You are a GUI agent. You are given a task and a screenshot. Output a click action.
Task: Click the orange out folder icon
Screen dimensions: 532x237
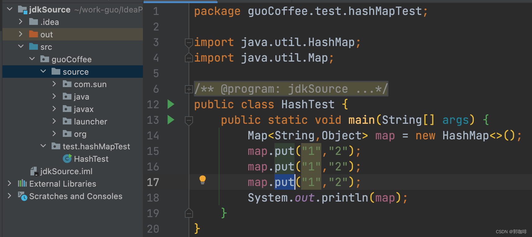click(x=34, y=34)
